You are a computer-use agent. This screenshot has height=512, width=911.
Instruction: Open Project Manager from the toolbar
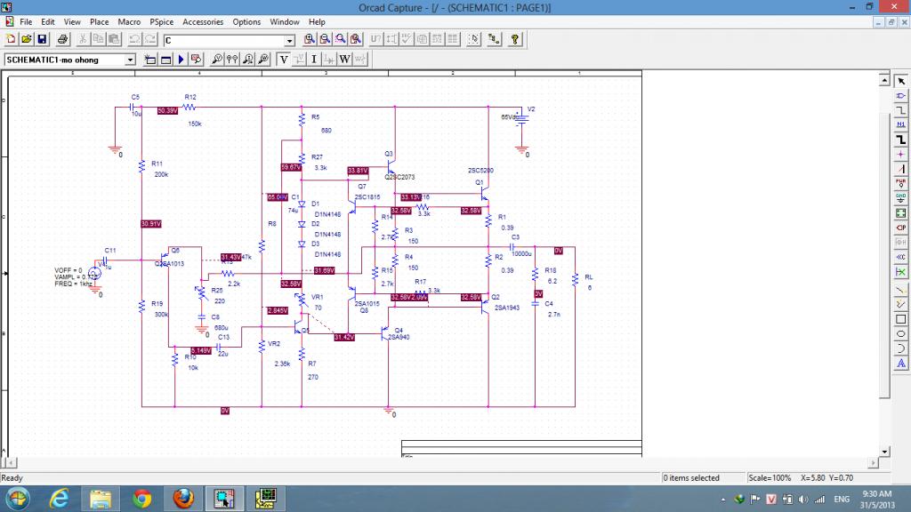(494, 39)
